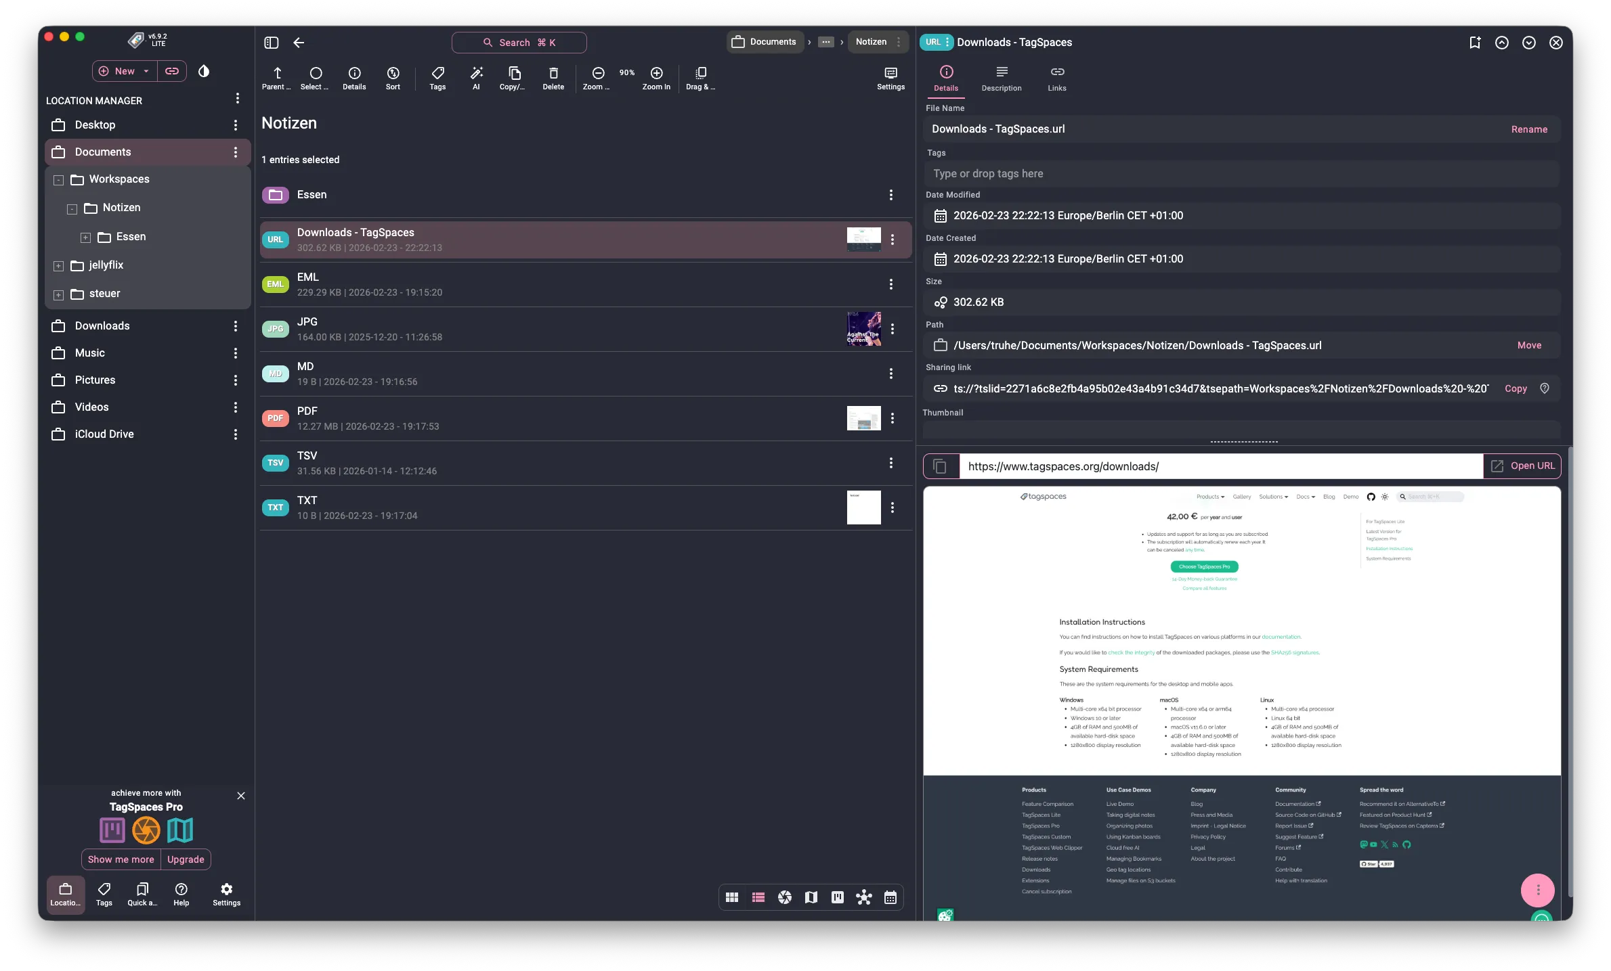Open URL in the browser
The width and height of the screenshot is (1611, 971).
pos(1522,466)
